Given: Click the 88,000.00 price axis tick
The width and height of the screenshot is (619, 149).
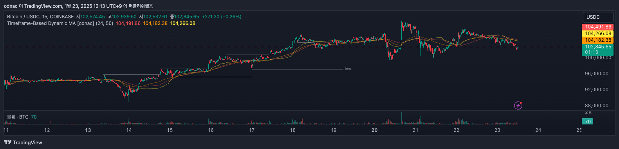Looking at the screenshot, I should 597,106.
